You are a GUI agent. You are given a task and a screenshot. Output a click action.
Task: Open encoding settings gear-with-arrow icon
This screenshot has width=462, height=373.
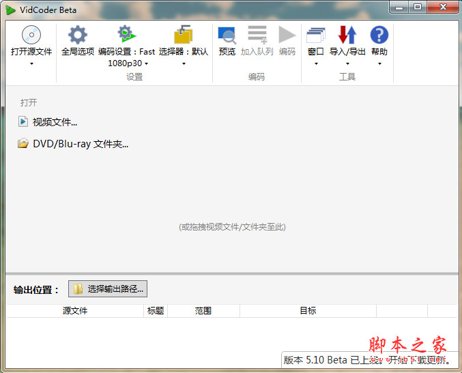(127, 34)
